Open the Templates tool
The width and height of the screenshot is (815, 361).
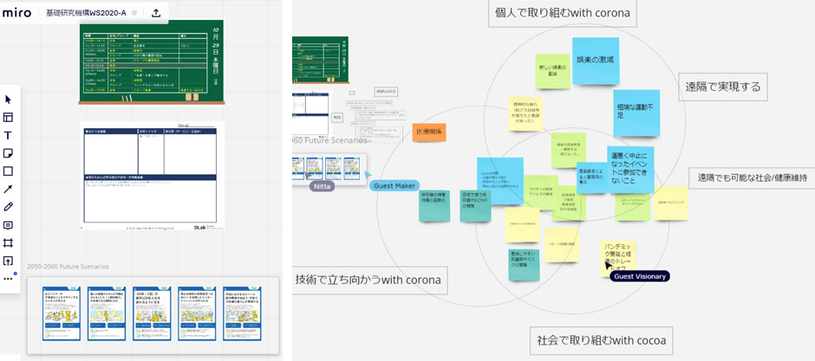click(x=8, y=117)
